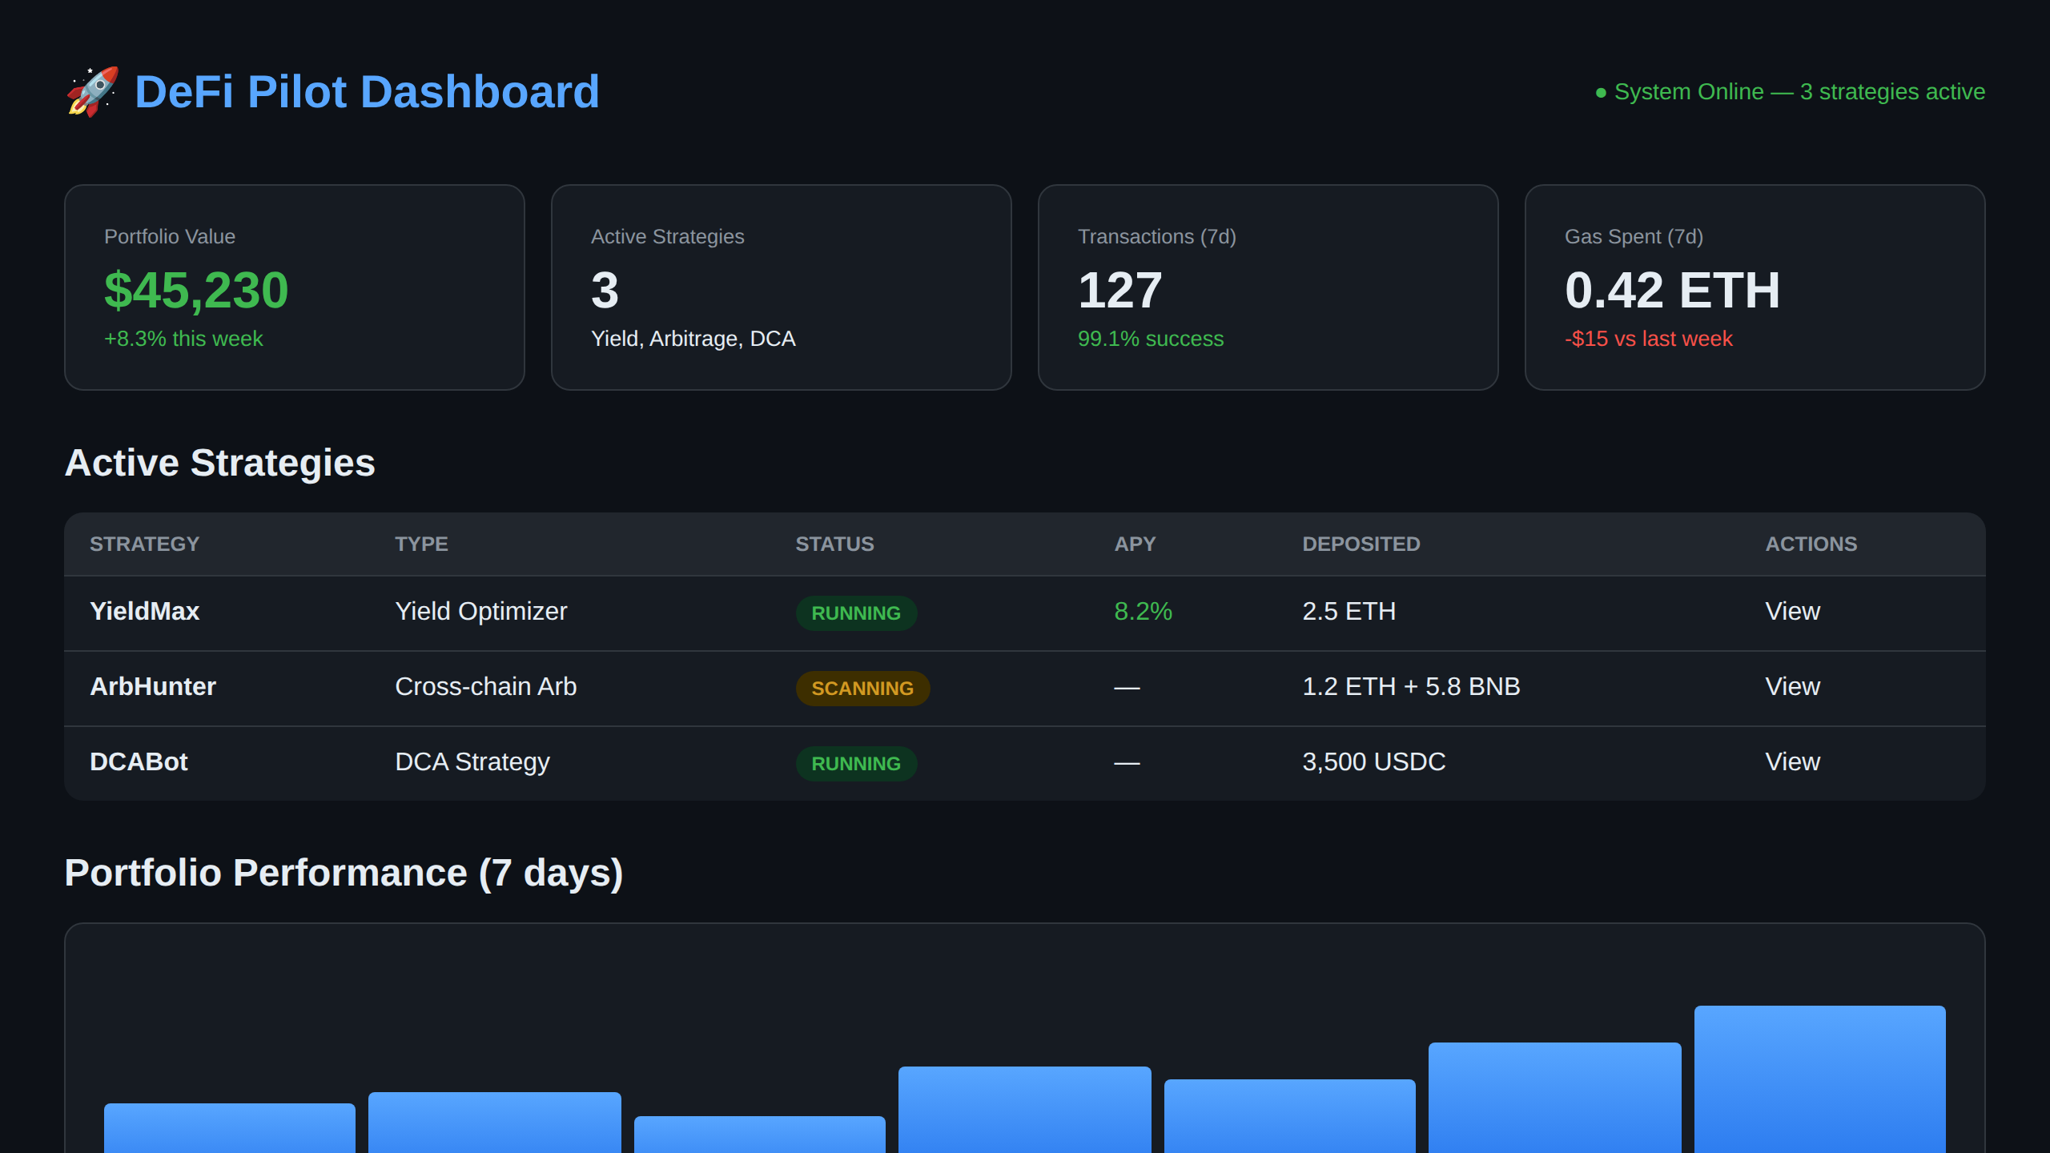
Task: Click the 3,500 USDC deposited value
Action: [x=1374, y=761]
